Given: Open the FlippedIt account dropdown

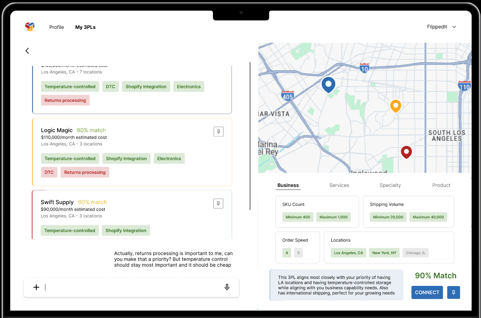Looking at the screenshot, I should pyautogui.click(x=442, y=27).
